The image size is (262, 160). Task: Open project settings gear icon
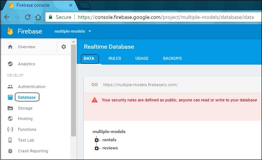click(64, 47)
